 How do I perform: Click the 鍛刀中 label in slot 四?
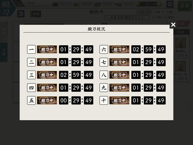coord(47,88)
